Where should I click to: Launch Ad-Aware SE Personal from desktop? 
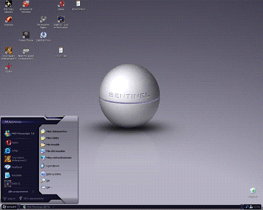pos(26,7)
